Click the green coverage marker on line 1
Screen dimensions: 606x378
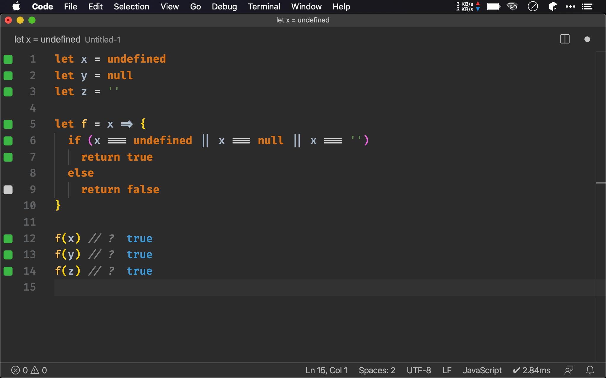(8, 59)
